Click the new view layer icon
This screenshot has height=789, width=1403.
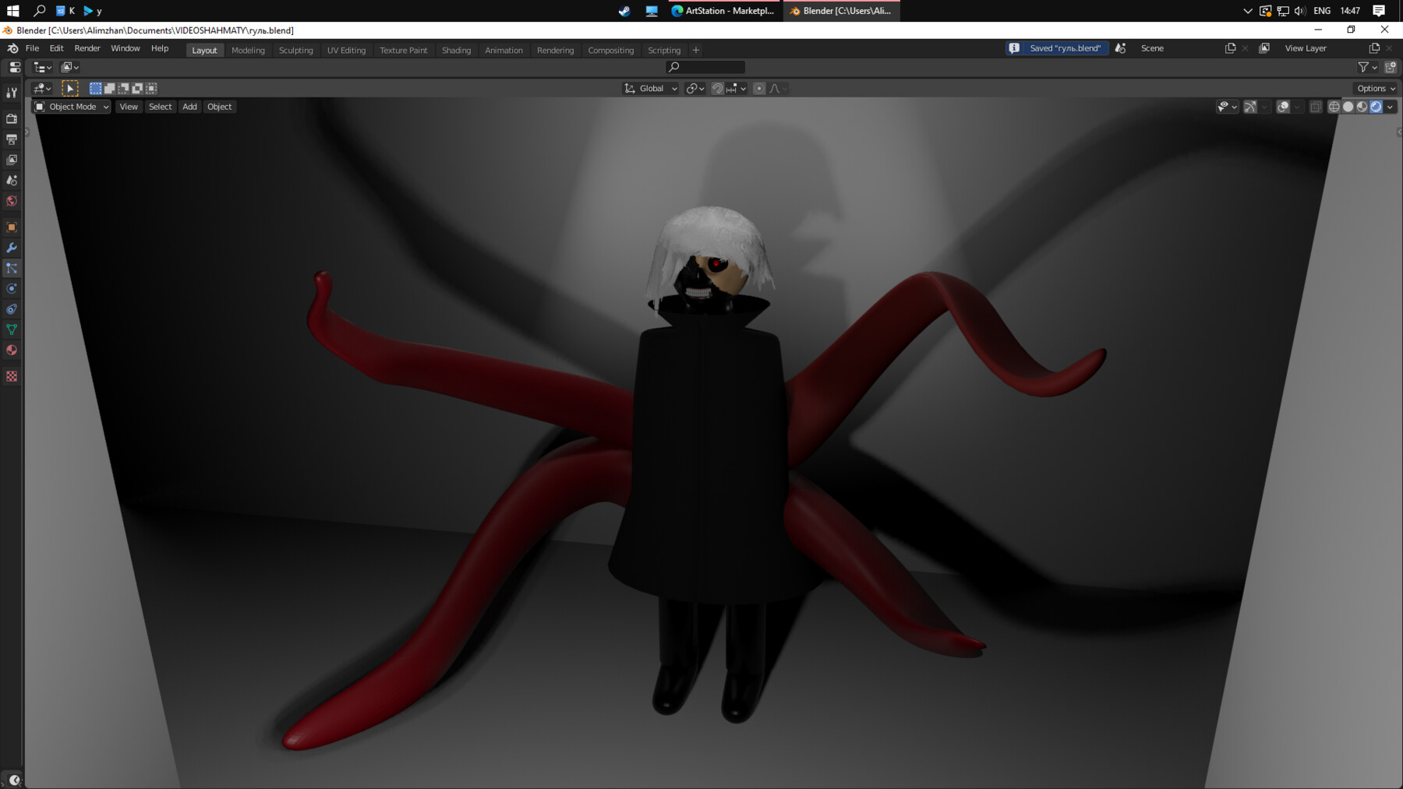pos(1374,48)
